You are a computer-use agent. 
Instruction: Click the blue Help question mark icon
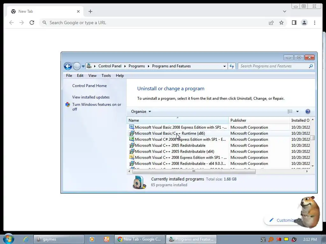tap(308, 112)
